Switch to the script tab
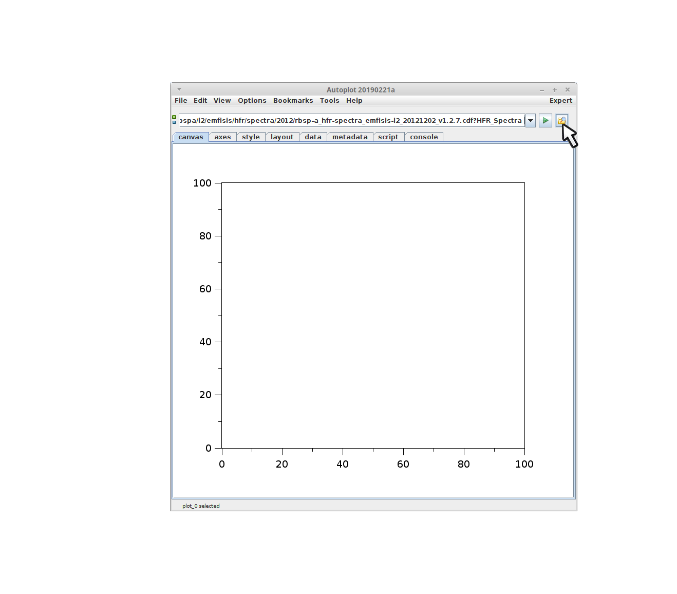The image size is (677, 594). (388, 137)
